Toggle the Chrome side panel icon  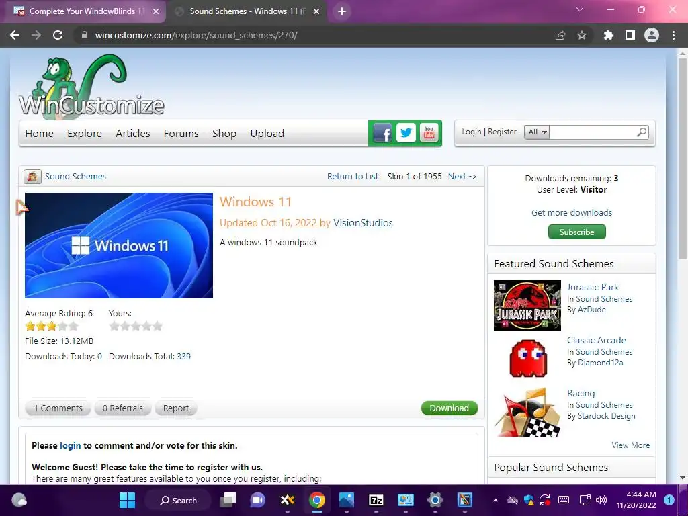pos(630,35)
